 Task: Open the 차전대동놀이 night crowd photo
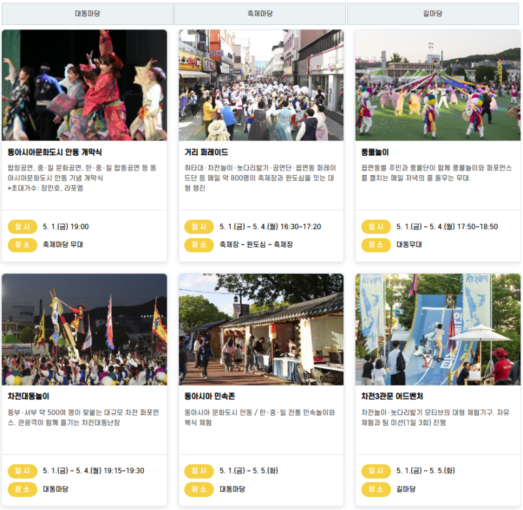pyautogui.click(x=84, y=330)
